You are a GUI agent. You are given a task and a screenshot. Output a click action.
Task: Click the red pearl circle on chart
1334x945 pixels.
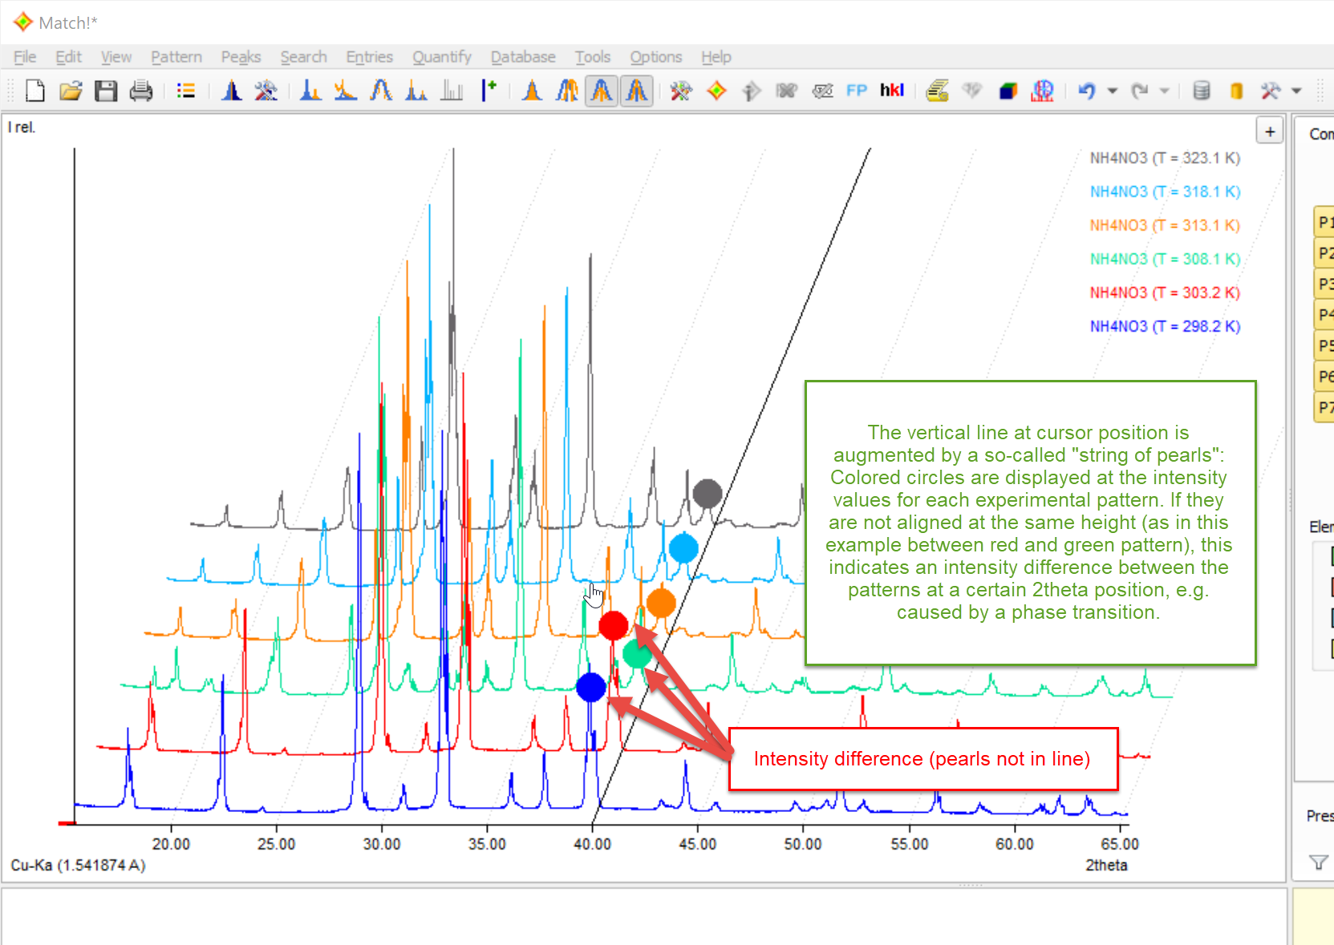(614, 625)
